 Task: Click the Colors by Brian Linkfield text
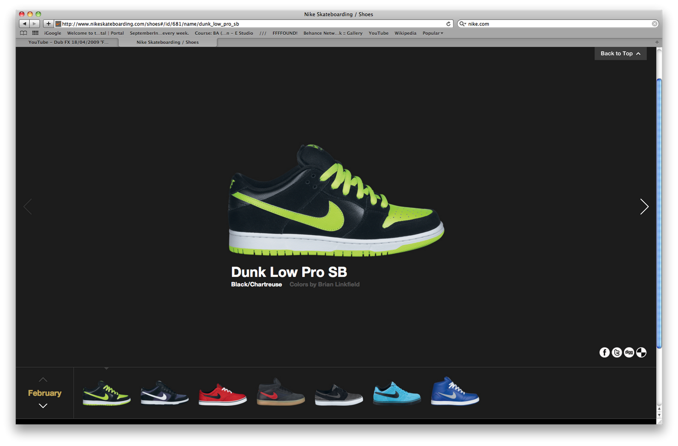[x=325, y=284]
